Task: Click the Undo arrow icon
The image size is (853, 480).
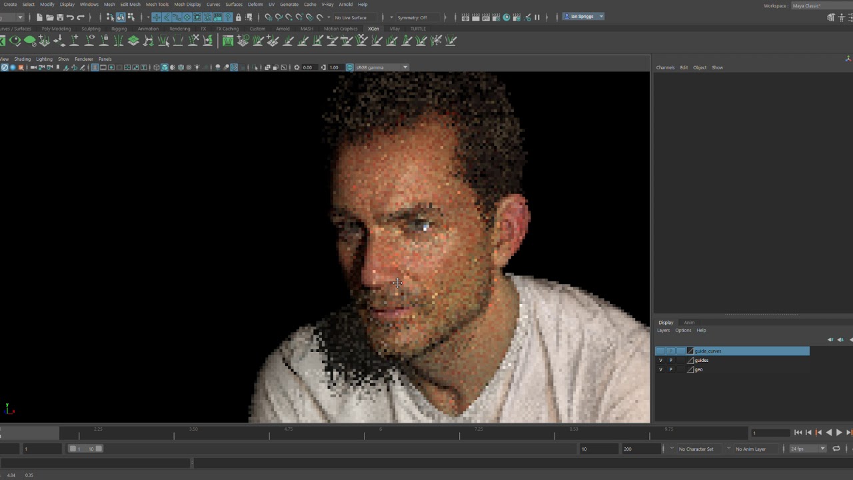Action: pos(70,17)
